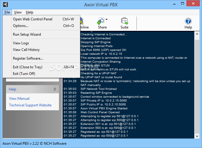Click log line 'Registered as: sip:500@127.0.0.1'
This screenshot has width=202, height=148.
(x=104, y=136)
